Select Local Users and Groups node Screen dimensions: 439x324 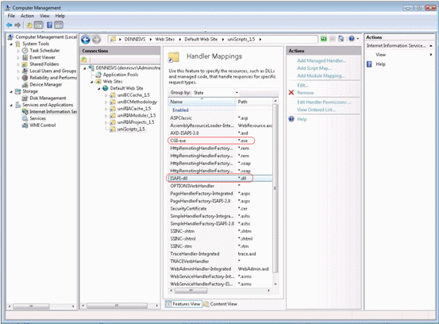(52, 71)
